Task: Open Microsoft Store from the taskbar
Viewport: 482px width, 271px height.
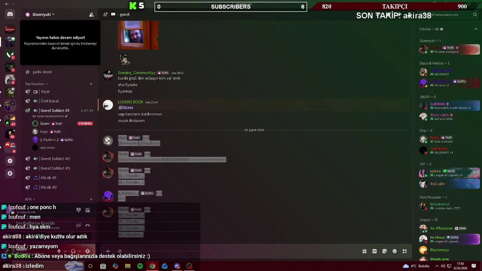Action: pyautogui.click(x=103, y=266)
